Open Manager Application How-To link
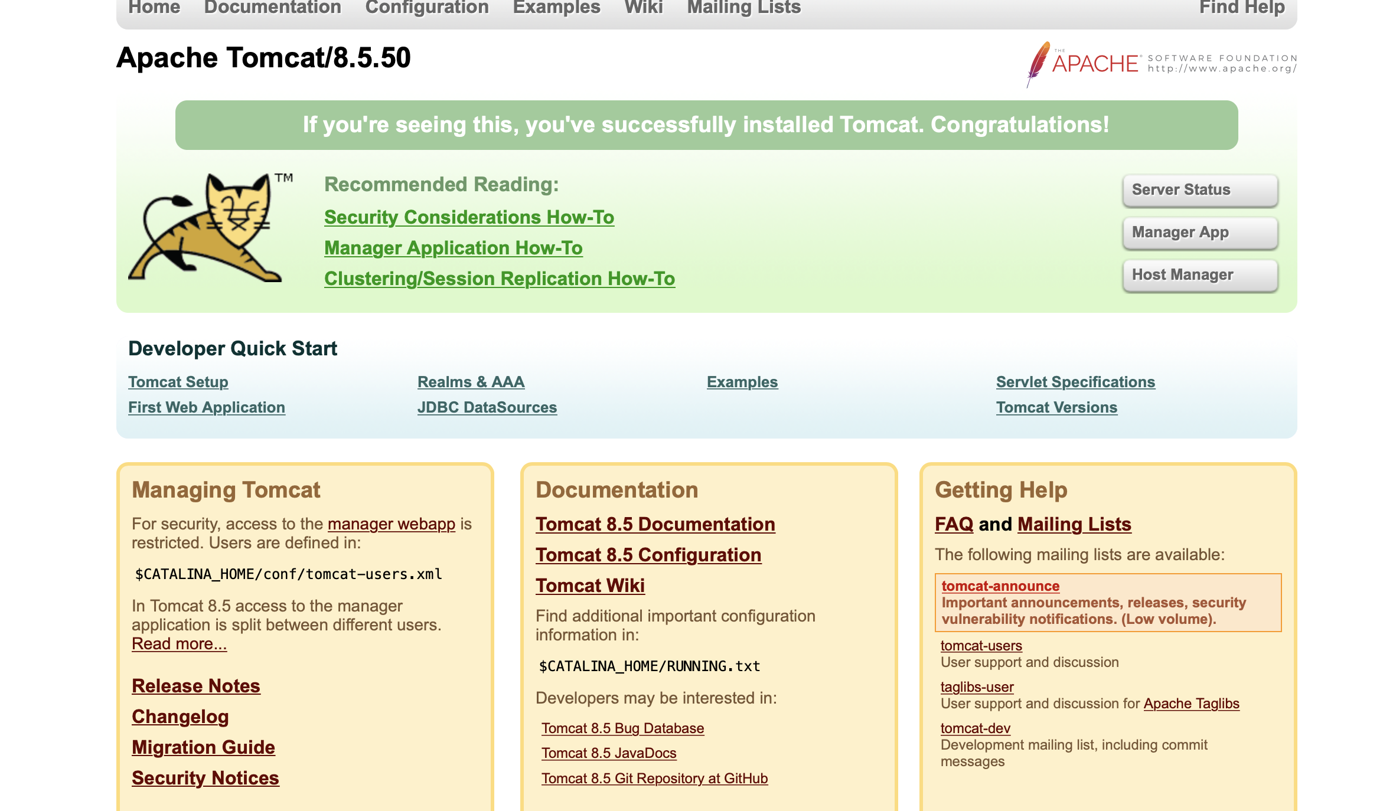 pyautogui.click(x=454, y=248)
